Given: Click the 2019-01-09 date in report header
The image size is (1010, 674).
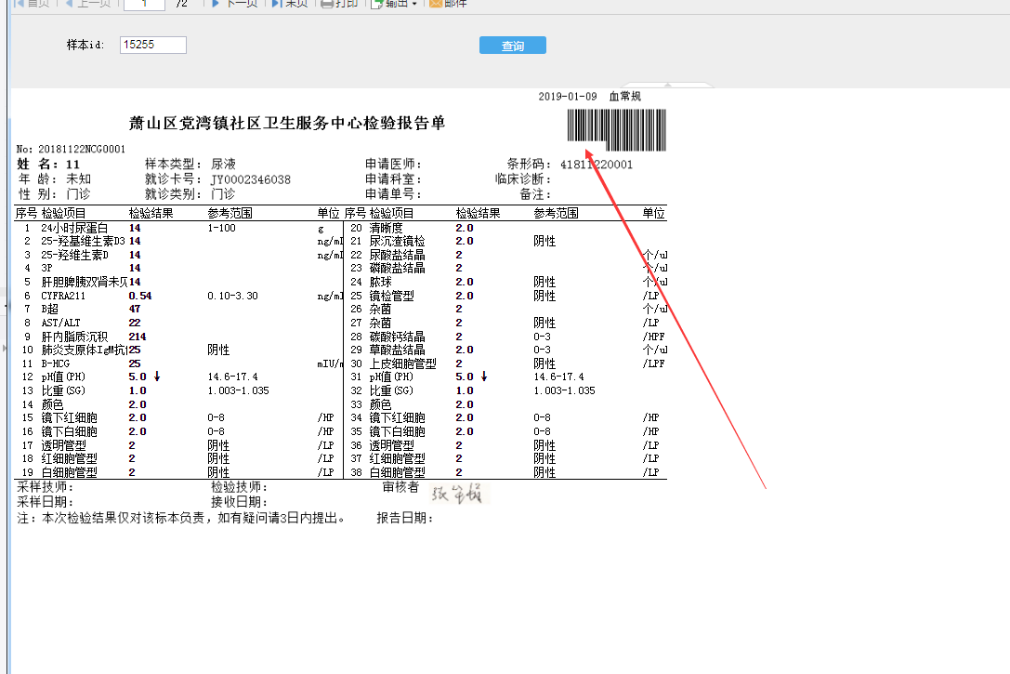Looking at the screenshot, I should [568, 97].
